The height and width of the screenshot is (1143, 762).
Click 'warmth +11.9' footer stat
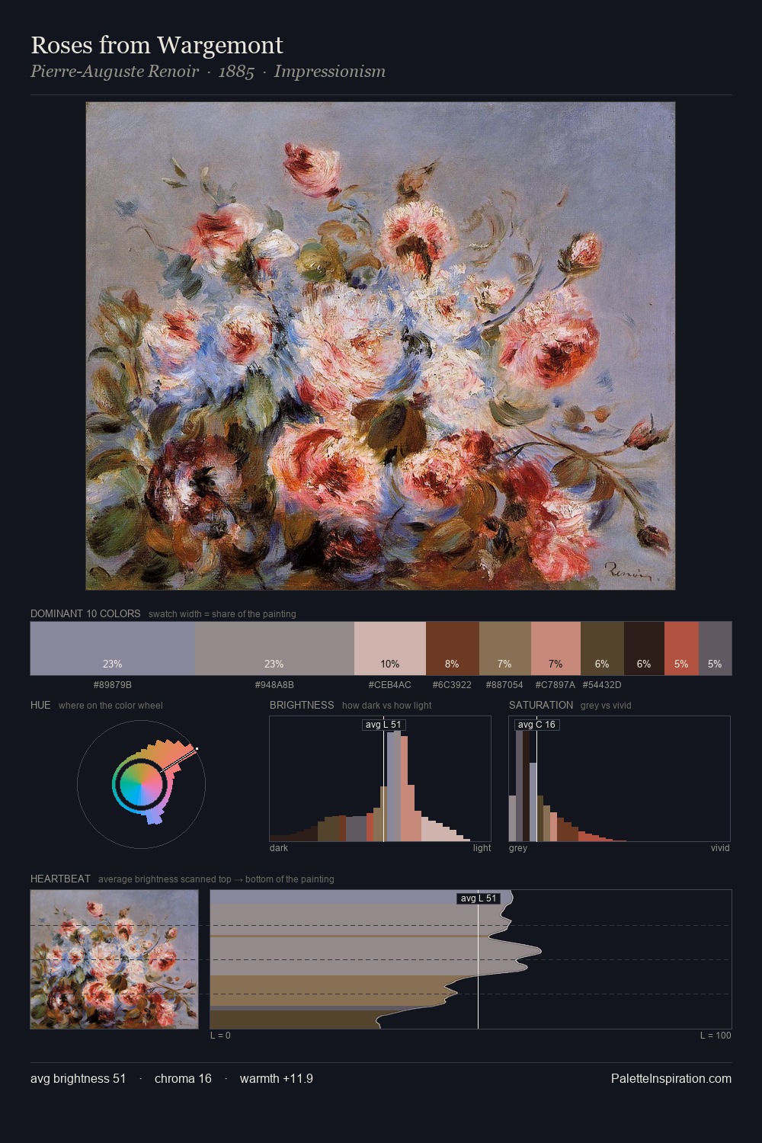[x=277, y=1078]
